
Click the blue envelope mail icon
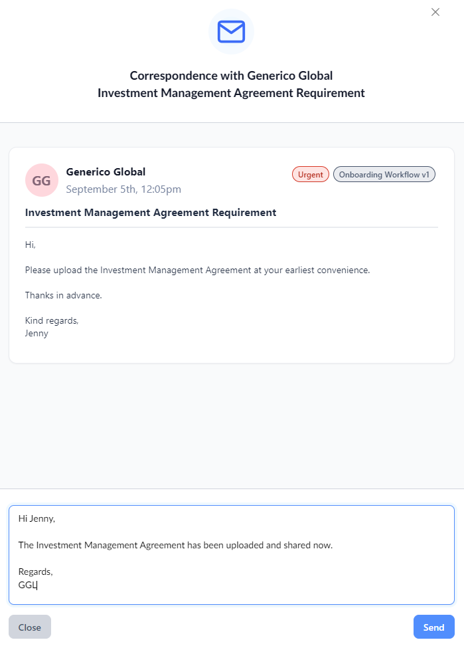(x=231, y=32)
